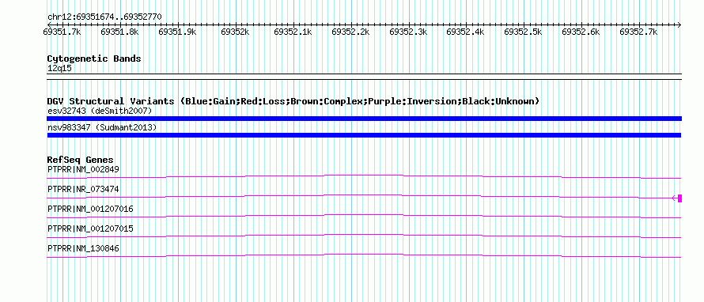Select the PTPRR|NM_001207015 transcript label
Image resolution: width=704 pixels, height=302 pixels.
click(x=90, y=228)
